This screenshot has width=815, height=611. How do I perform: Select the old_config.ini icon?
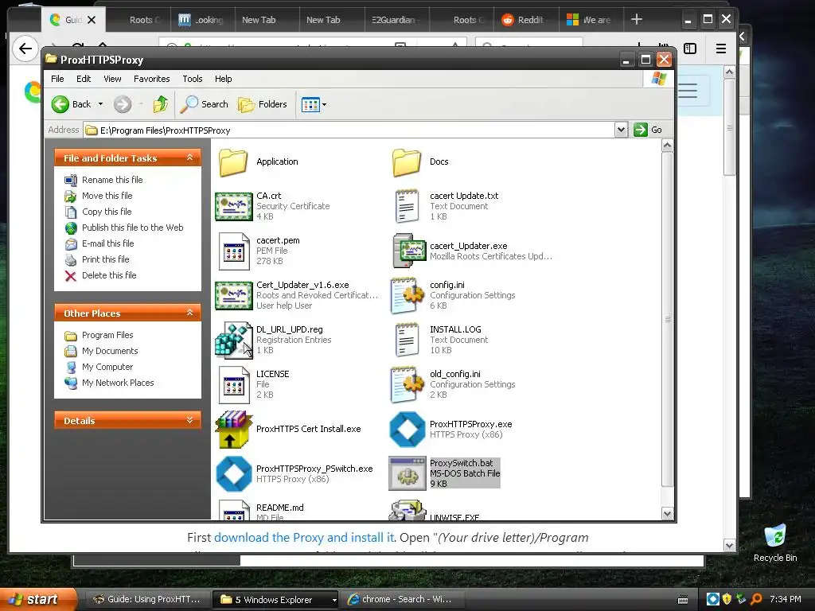click(407, 384)
